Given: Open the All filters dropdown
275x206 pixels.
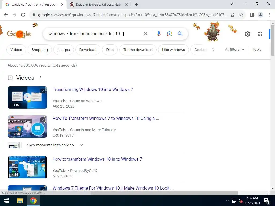Looking at the screenshot, I should pos(234,50).
